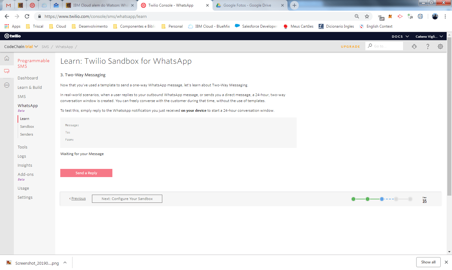
Task: Open the downloaded Screenshot png file
Action: pos(33,263)
